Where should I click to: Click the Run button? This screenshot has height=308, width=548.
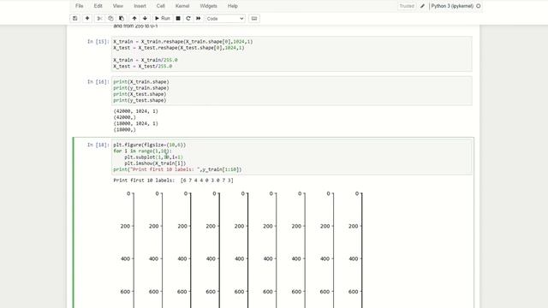[162, 19]
